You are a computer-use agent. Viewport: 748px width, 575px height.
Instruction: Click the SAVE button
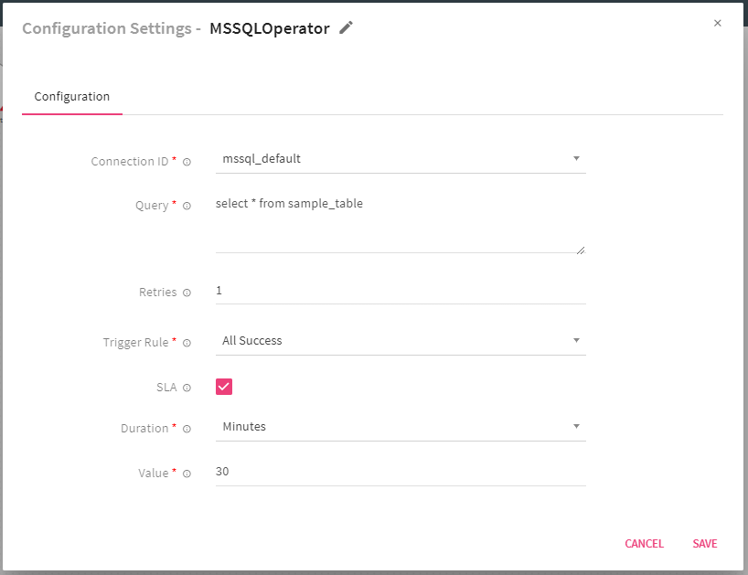[x=704, y=544]
